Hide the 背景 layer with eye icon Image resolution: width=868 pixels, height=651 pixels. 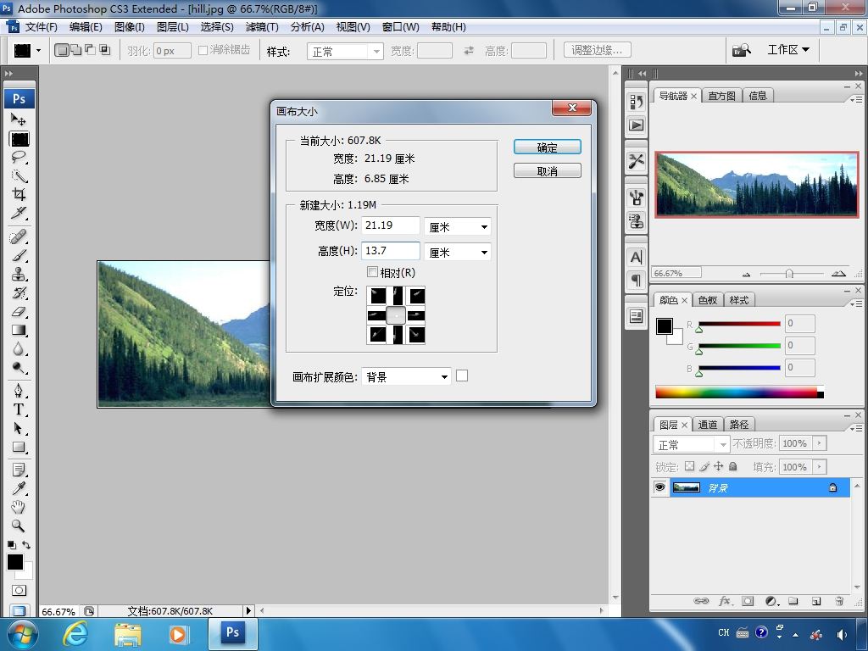coord(659,487)
